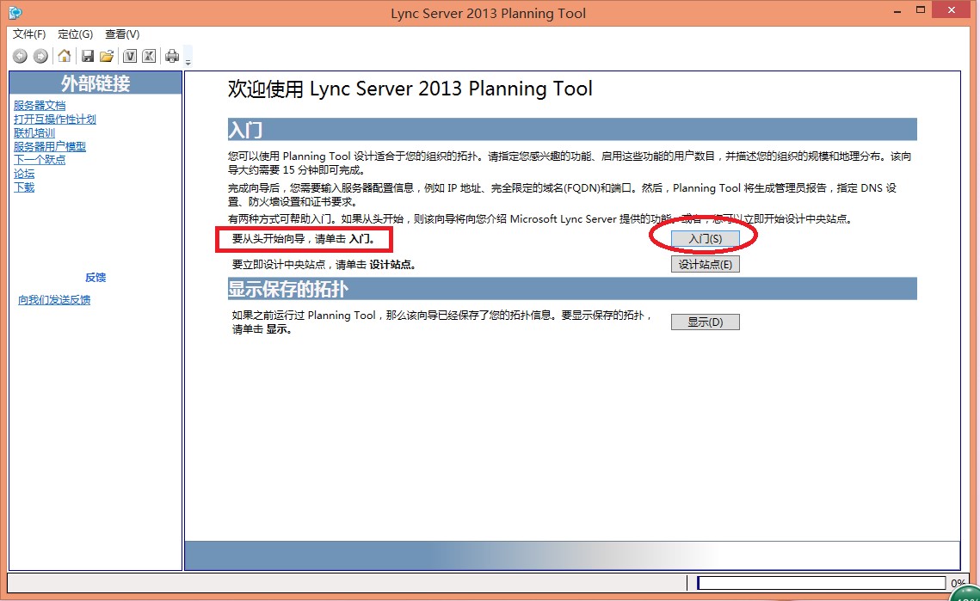Click the text 要立即设计中央站点，请单击 设计站点
This screenshot has width=980, height=601.
pos(324,264)
